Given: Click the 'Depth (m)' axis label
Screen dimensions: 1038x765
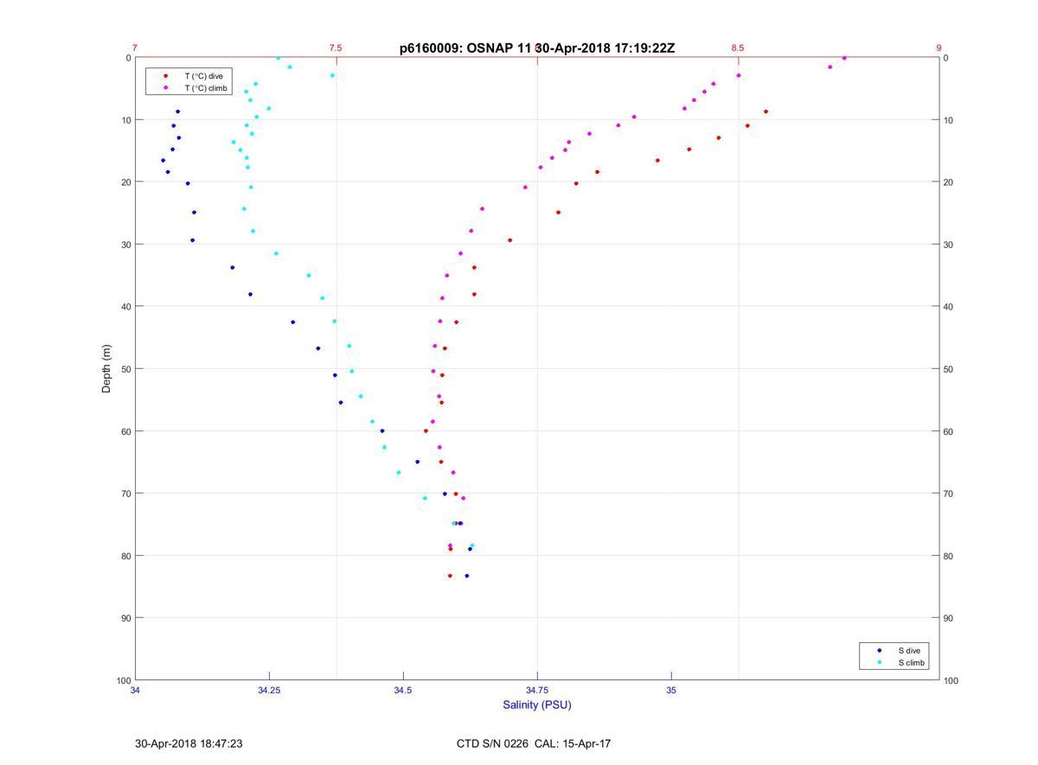Looking at the screenshot, I should [x=107, y=368].
